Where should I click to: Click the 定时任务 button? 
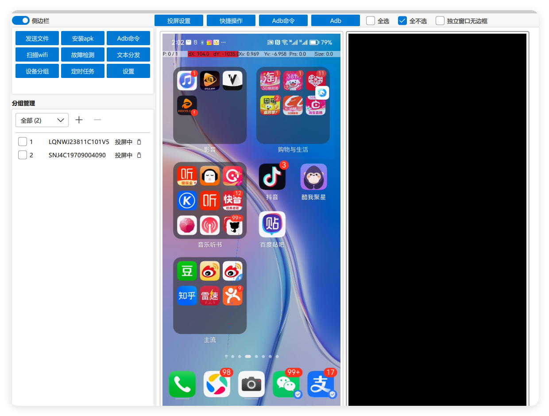[x=83, y=71]
